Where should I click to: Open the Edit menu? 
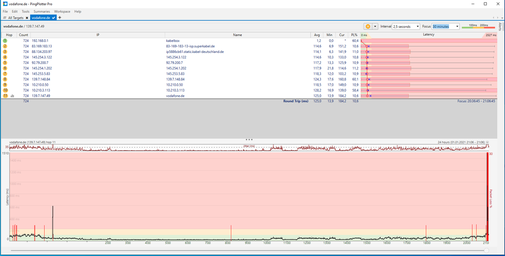(15, 11)
